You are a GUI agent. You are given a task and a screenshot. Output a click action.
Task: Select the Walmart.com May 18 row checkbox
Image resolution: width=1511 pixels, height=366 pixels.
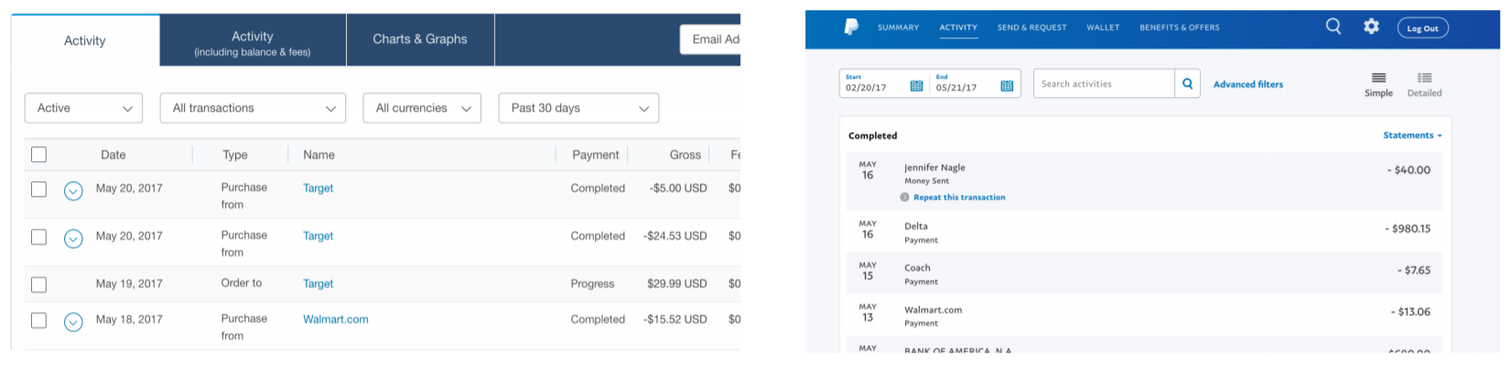pyautogui.click(x=38, y=320)
